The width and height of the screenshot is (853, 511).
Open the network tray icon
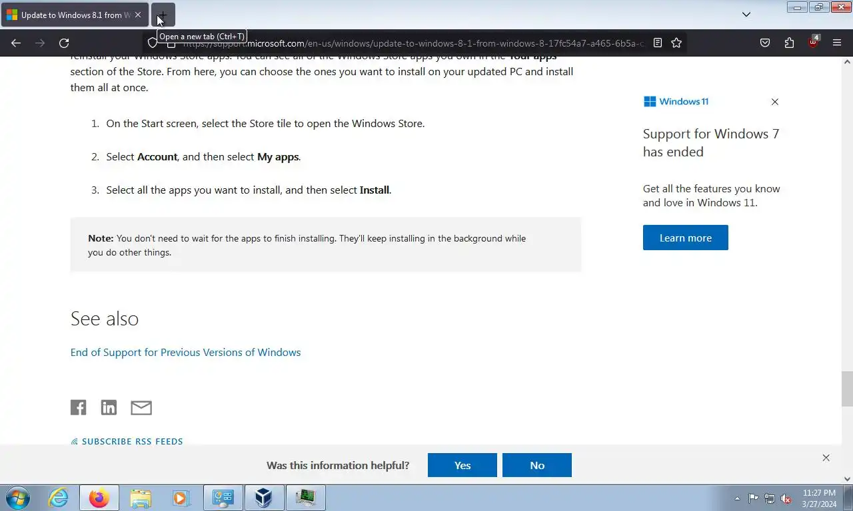pyautogui.click(x=770, y=498)
